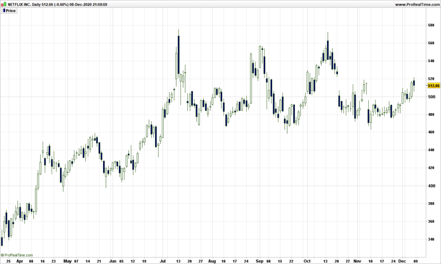Click the 19 date label on time axis

click(x=144, y=261)
